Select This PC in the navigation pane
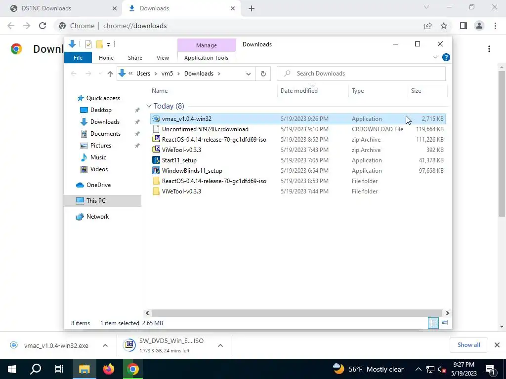This screenshot has height=379, width=506. click(x=103, y=201)
